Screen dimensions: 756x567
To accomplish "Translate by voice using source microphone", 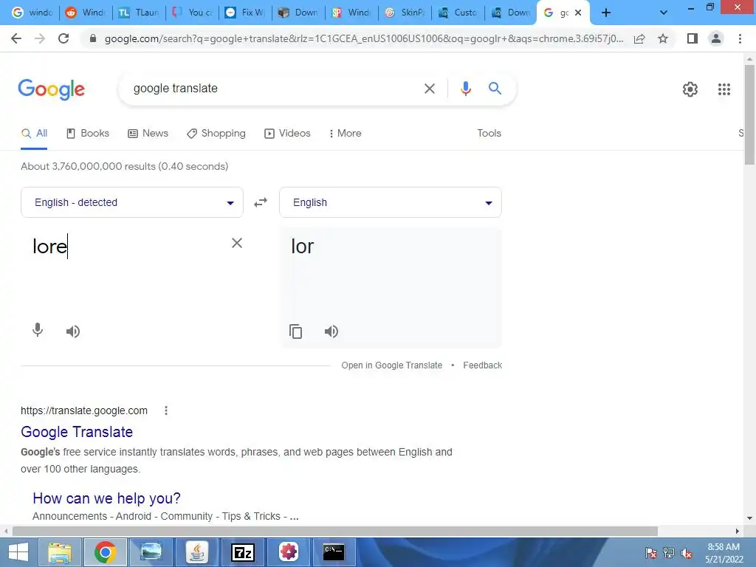I will click(x=38, y=330).
